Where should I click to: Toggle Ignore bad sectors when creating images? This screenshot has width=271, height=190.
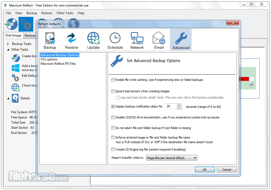[x=113, y=91]
